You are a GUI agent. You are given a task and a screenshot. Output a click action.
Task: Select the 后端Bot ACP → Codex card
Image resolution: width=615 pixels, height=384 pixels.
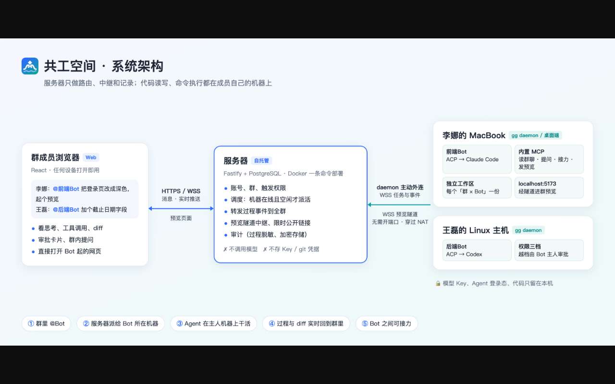tap(477, 251)
